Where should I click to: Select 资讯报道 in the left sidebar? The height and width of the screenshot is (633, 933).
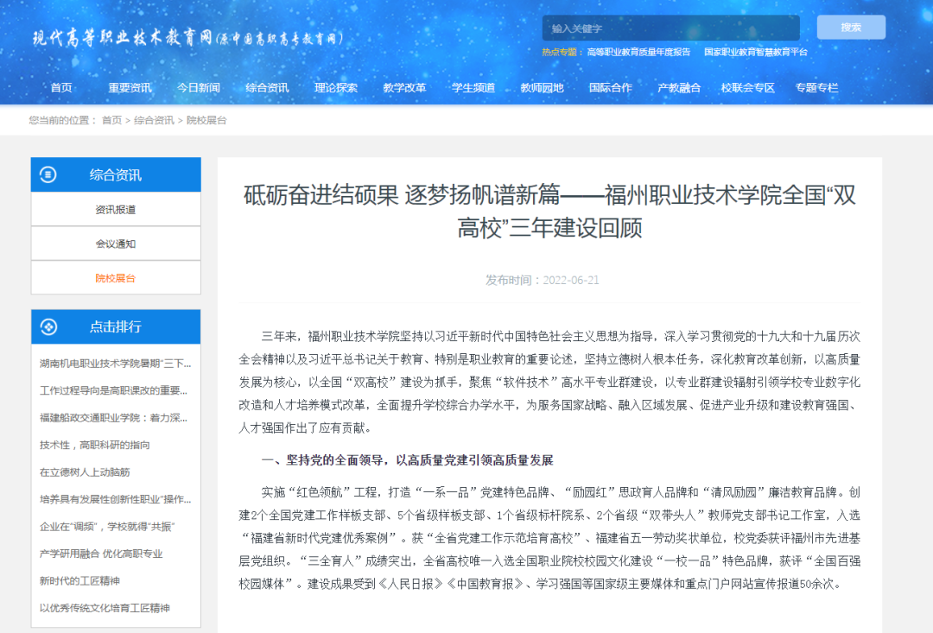point(115,209)
